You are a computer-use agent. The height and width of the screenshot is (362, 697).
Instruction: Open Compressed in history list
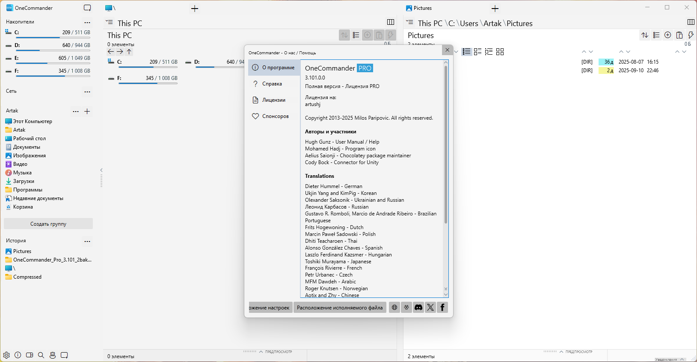tap(27, 277)
